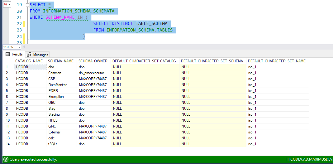Click the SCHEMA_NAME column header
This screenshot has width=333, height=164.
pos(62,61)
